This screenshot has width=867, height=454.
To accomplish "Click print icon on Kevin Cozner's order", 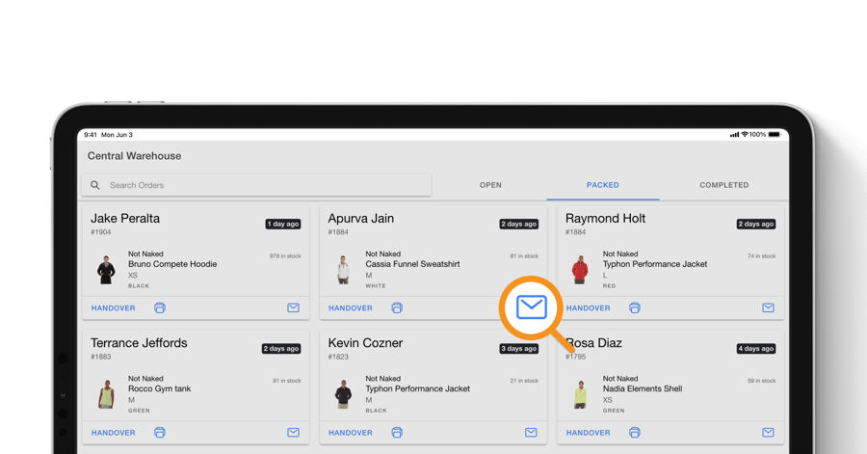I will tap(397, 433).
